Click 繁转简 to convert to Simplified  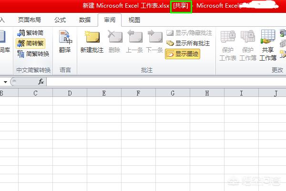pos(31,33)
